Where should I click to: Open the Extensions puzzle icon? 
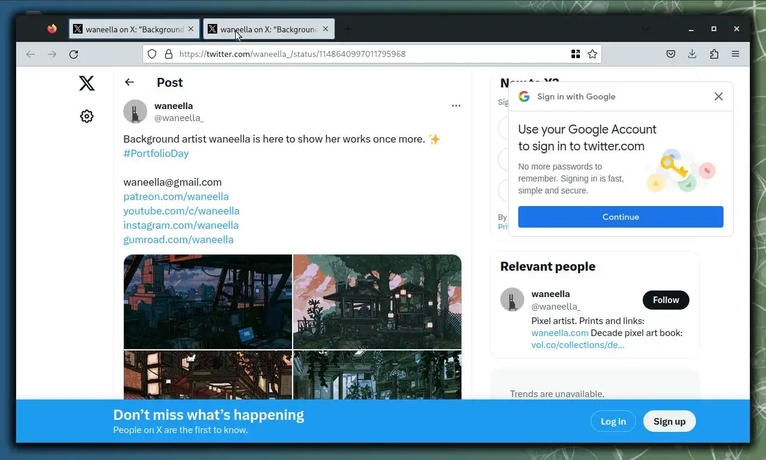pos(714,54)
